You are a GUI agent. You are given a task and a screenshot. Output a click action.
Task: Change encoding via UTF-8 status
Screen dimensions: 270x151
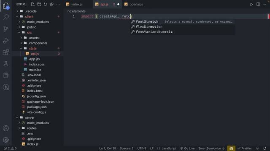142,148
